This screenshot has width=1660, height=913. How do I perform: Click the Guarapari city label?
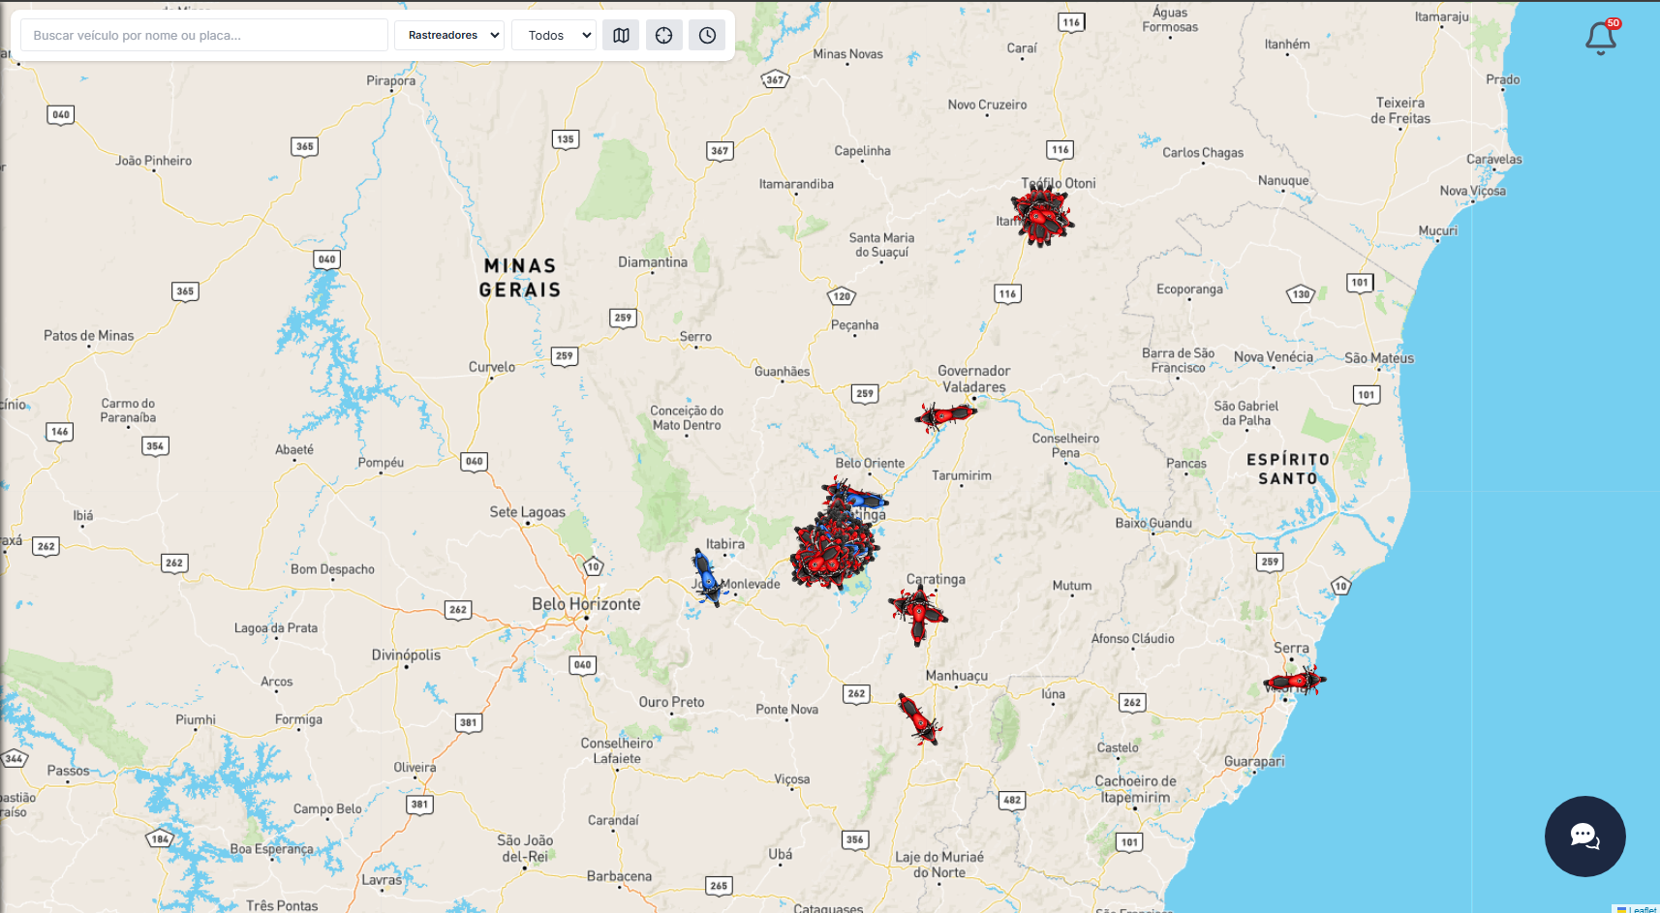point(1254,762)
